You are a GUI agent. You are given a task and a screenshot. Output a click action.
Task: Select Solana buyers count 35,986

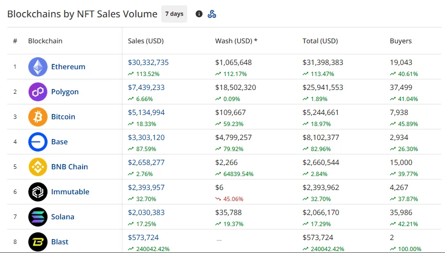(x=401, y=213)
